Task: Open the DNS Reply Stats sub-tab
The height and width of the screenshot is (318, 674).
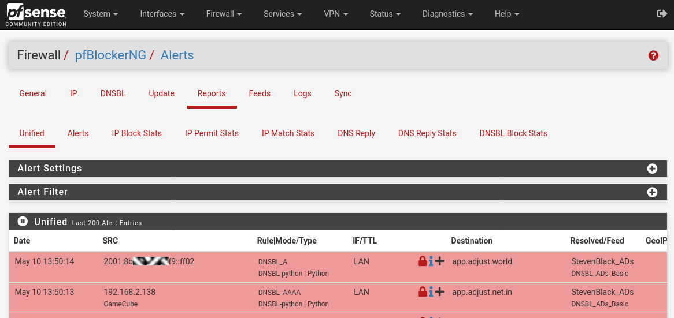Action: click(427, 133)
